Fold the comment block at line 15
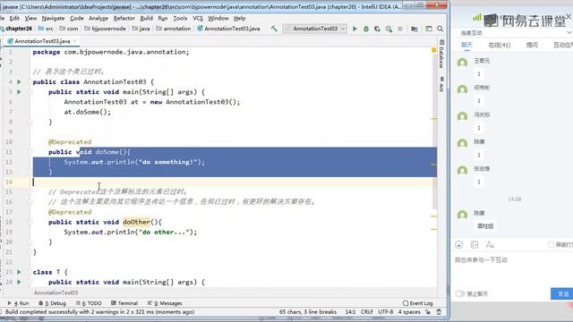This screenshot has width=573, height=322. click(30, 191)
